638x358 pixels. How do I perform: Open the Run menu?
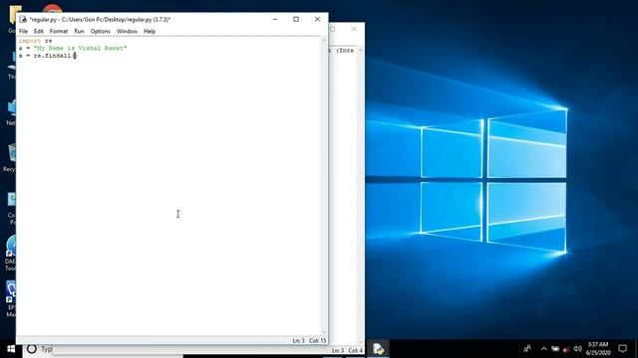[79, 31]
